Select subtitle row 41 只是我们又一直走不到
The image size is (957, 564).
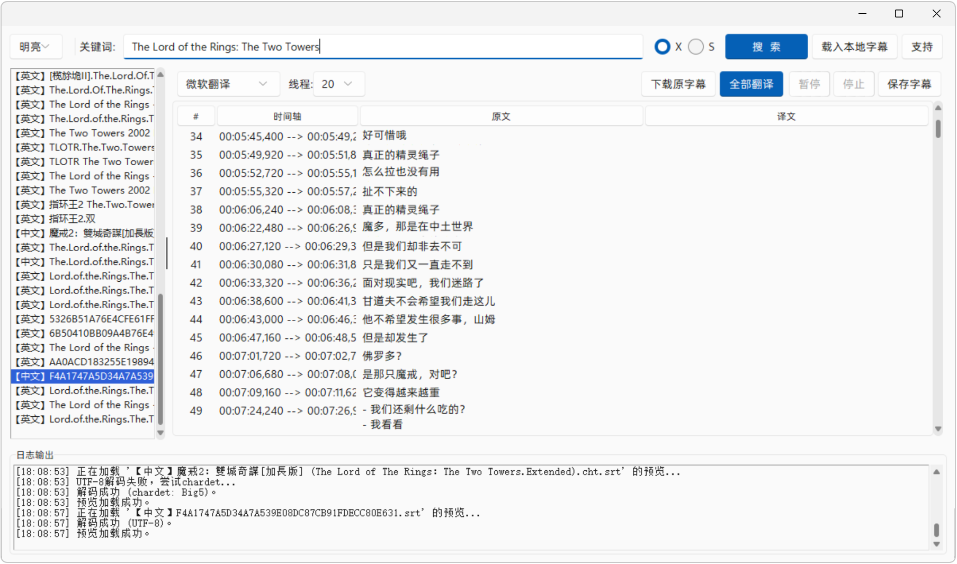(x=552, y=264)
